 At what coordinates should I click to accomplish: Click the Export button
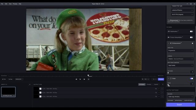click(x=179, y=105)
